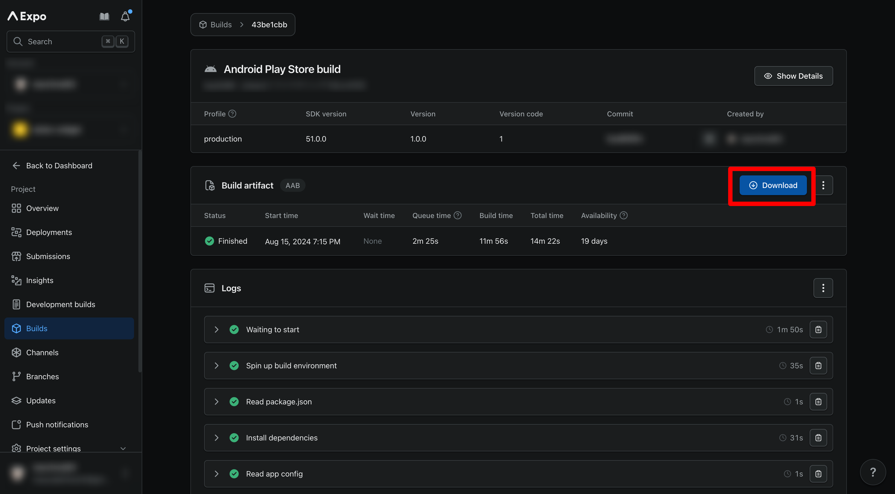Click Waiting to start green checkmark
The image size is (895, 494).
[x=234, y=330]
